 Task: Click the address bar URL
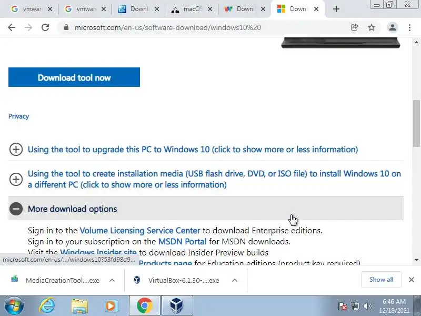[167, 27]
